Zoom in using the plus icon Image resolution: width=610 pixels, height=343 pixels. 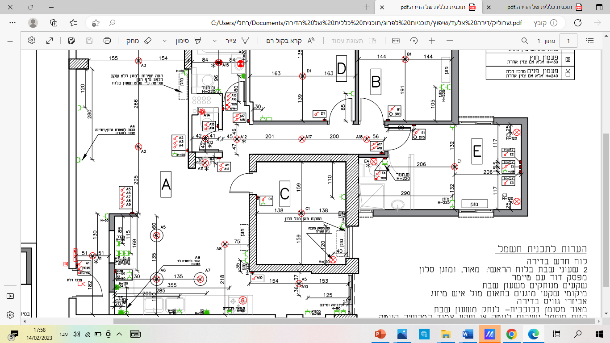point(432,41)
